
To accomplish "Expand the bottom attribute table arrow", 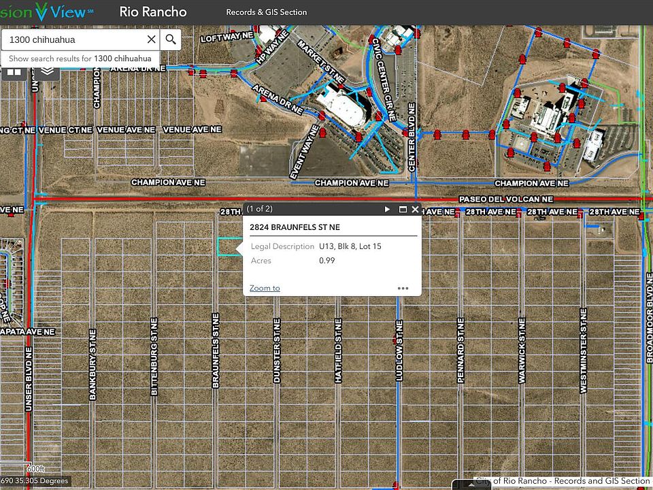I will 471,485.
